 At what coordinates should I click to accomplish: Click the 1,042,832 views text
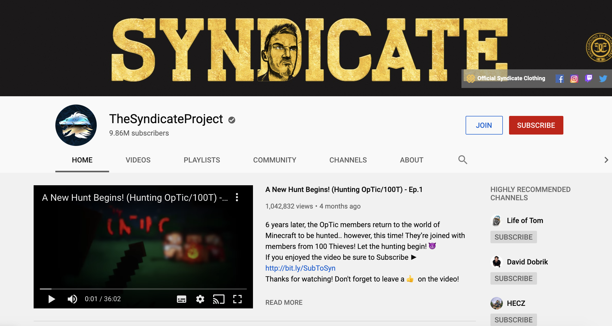click(289, 206)
